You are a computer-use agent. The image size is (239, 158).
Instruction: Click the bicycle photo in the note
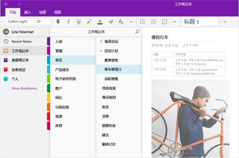190,118
